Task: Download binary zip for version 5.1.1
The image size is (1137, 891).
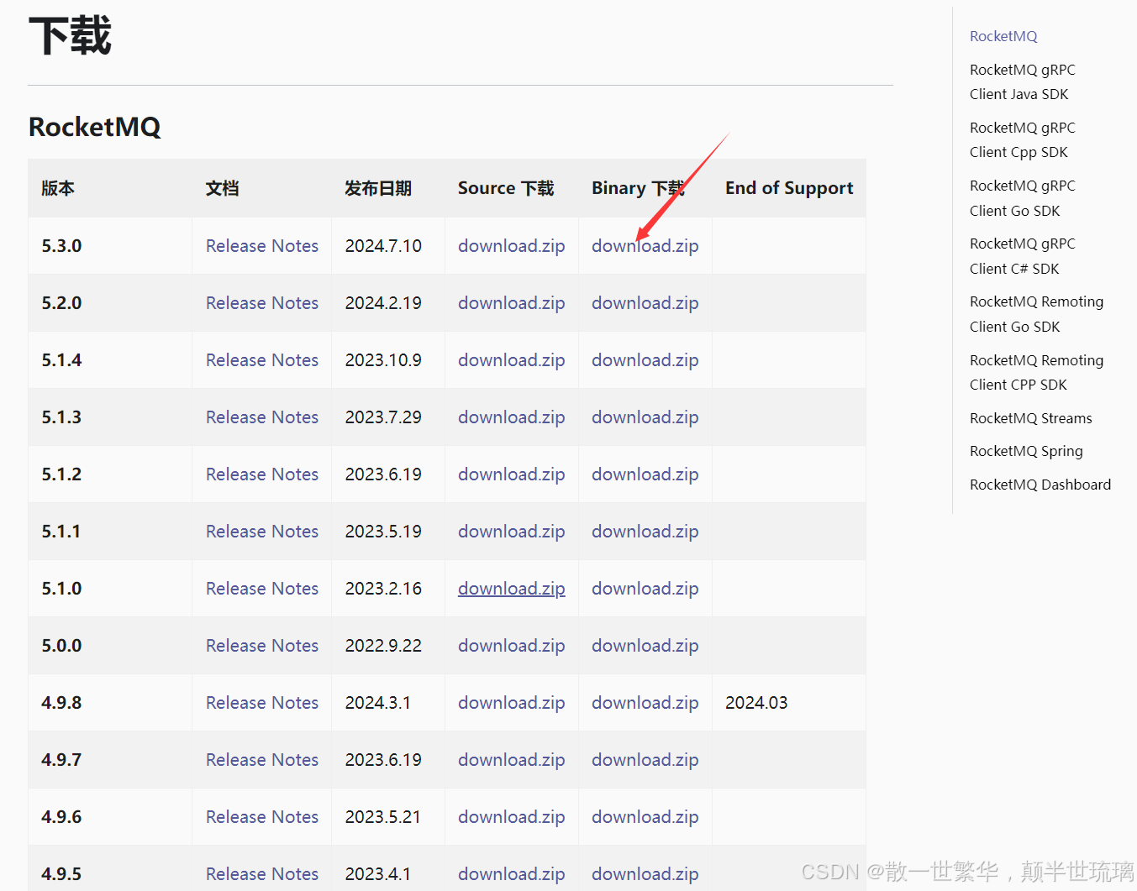Action: click(645, 532)
